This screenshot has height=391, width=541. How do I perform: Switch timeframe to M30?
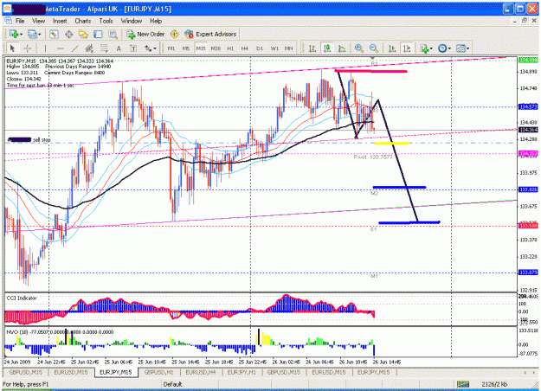[216, 48]
